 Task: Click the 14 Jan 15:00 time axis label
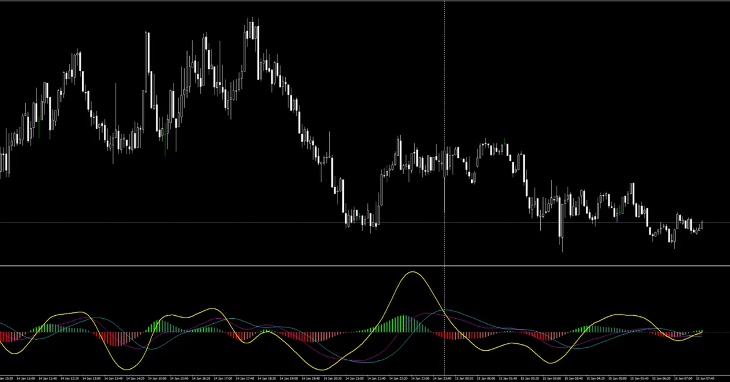[157, 378]
